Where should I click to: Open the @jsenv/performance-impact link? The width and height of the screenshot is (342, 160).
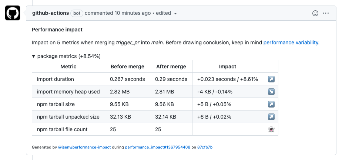click(84, 147)
